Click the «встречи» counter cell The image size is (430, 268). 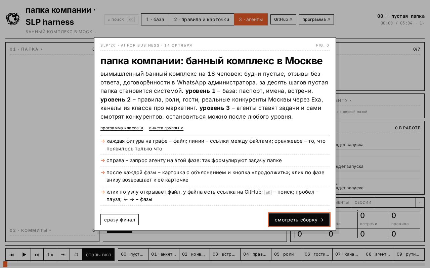coord(373,219)
